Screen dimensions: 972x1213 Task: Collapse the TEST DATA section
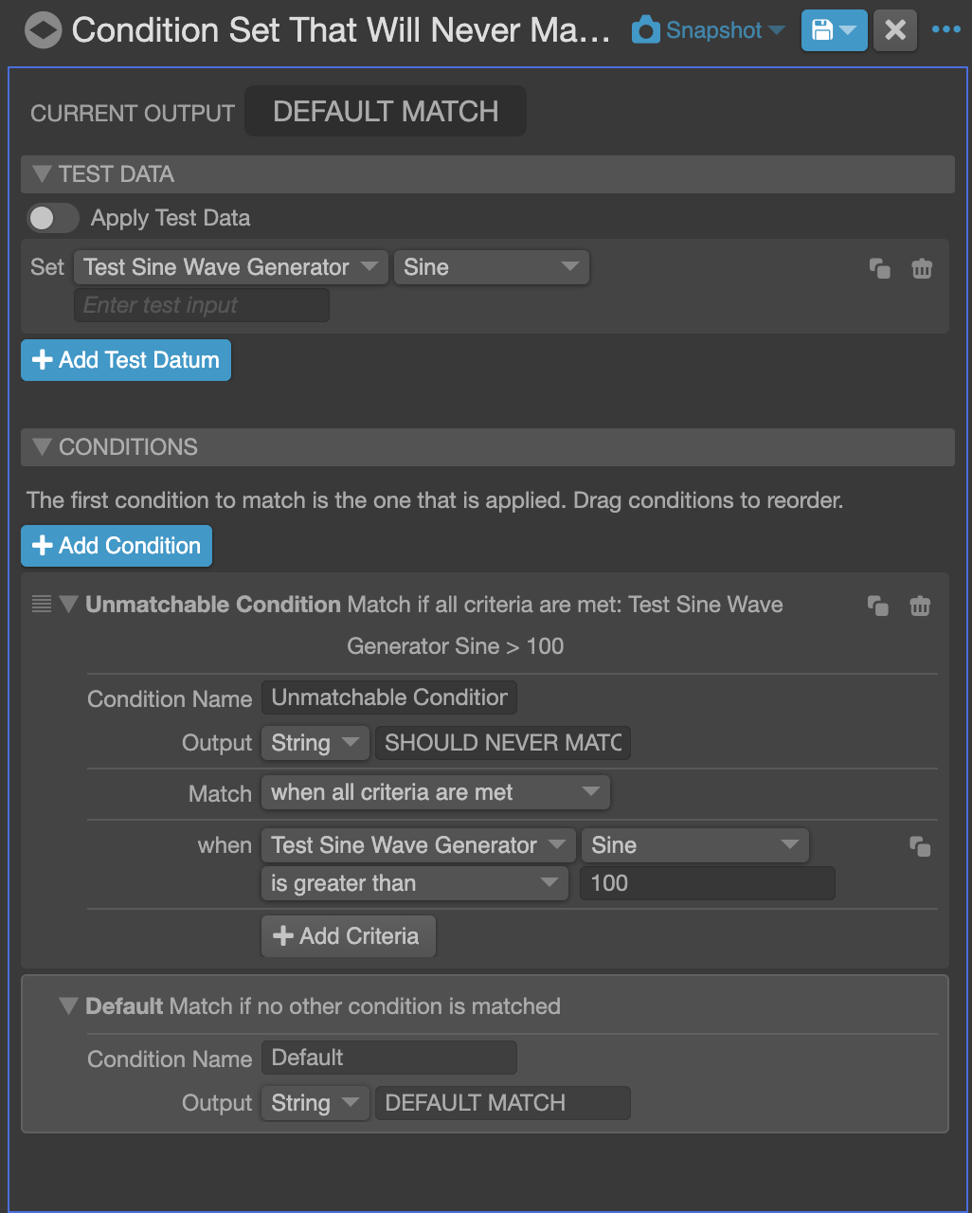[41, 174]
